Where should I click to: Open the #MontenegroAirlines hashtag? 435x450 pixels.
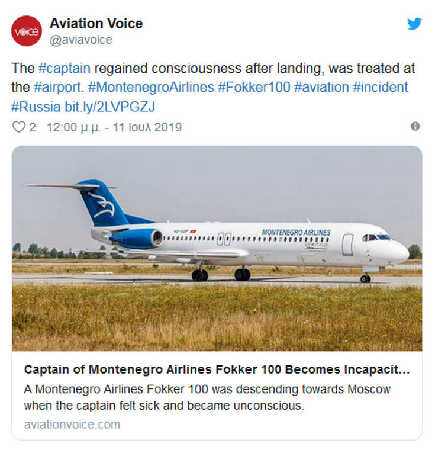point(151,88)
